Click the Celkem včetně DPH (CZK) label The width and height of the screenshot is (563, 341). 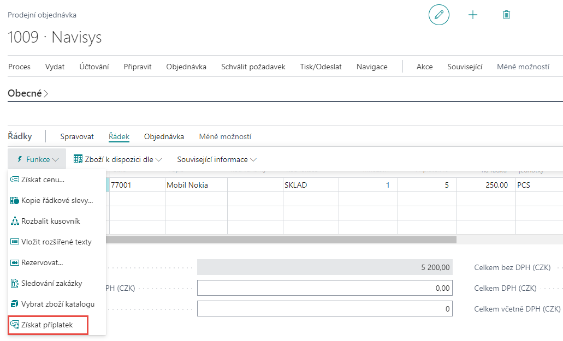point(517,309)
